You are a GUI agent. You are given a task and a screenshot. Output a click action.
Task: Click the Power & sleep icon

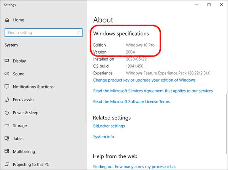pos(7,113)
